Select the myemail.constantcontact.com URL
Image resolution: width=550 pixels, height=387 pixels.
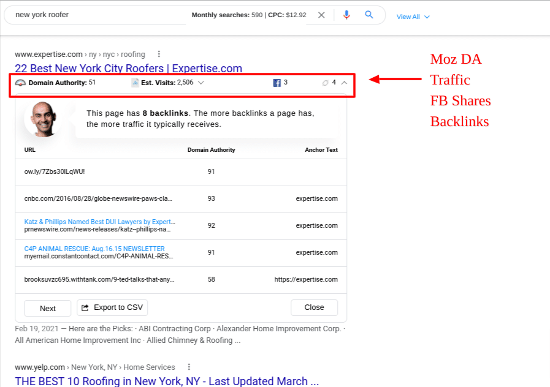99,257
